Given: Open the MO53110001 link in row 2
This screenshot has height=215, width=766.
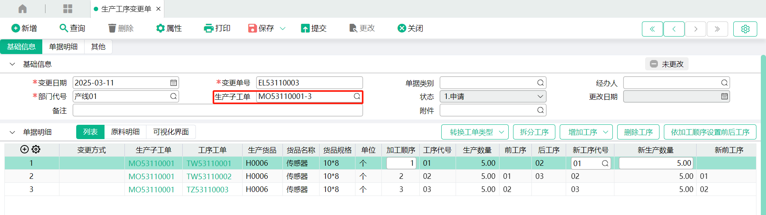Looking at the screenshot, I should tap(151, 176).
